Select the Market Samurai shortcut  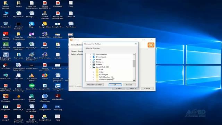coord(45,15)
